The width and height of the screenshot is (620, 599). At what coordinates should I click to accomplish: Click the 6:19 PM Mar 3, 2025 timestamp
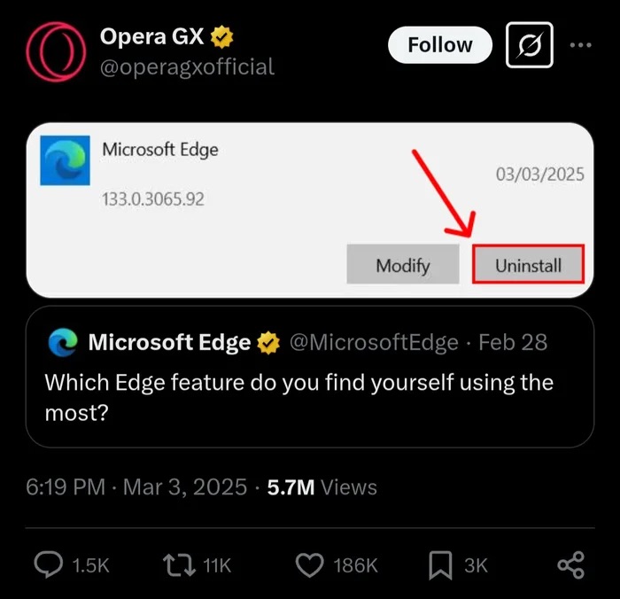136,486
